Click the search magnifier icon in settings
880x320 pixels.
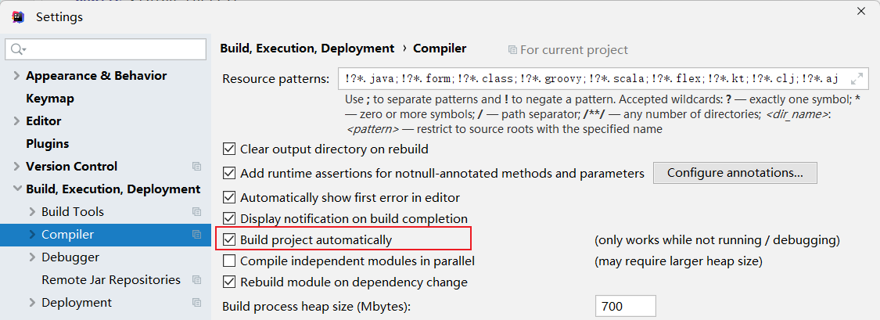click(x=17, y=49)
